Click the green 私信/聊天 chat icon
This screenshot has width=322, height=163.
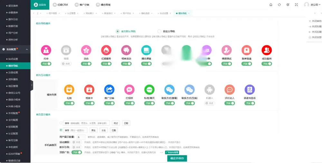click(x=149, y=90)
